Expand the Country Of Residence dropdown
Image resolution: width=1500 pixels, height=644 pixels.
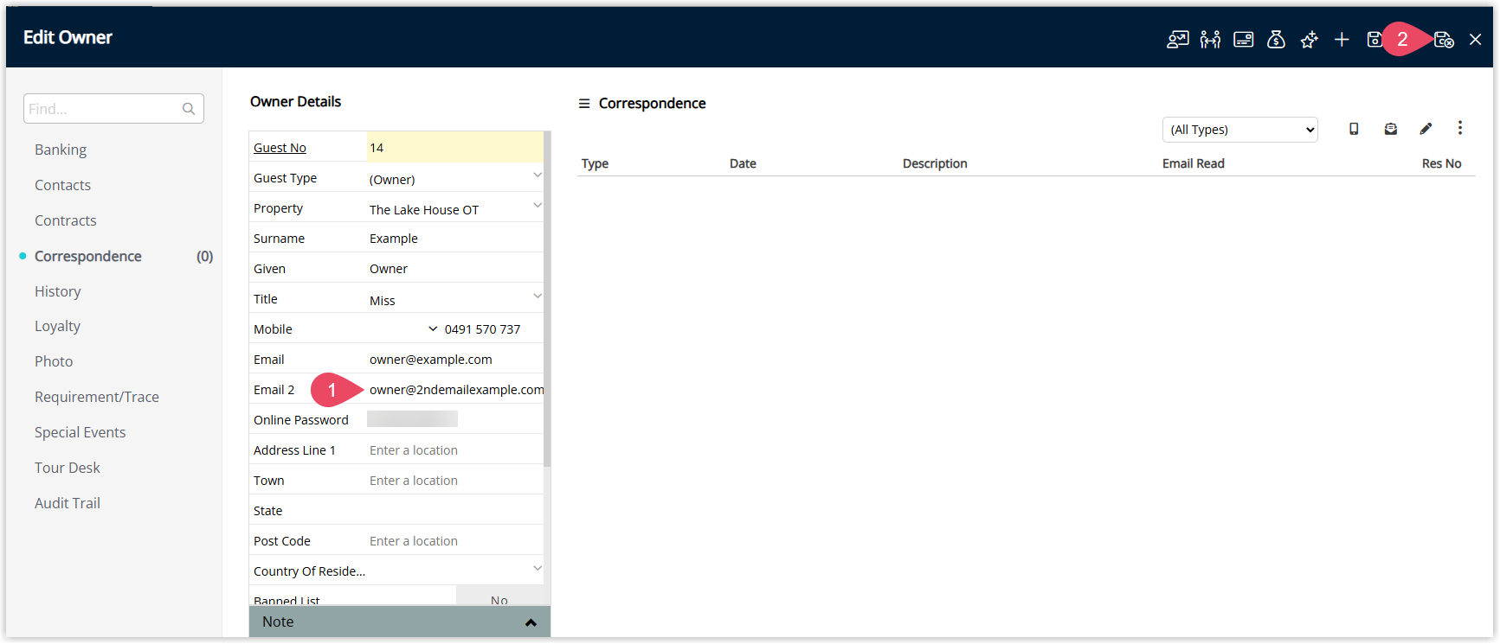coord(538,568)
